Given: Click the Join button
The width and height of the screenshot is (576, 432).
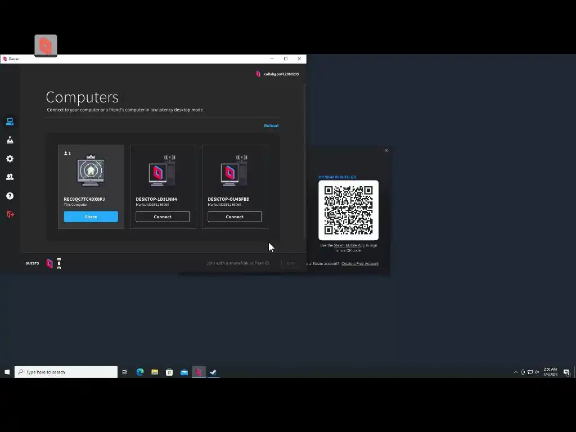Looking at the screenshot, I should [290, 263].
